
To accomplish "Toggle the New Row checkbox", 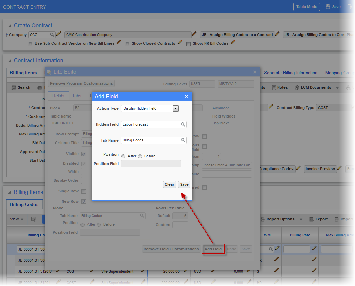I will [84, 201].
